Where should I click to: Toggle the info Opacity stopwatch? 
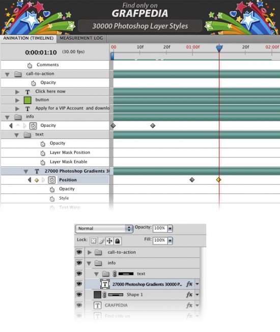coord(33,126)
